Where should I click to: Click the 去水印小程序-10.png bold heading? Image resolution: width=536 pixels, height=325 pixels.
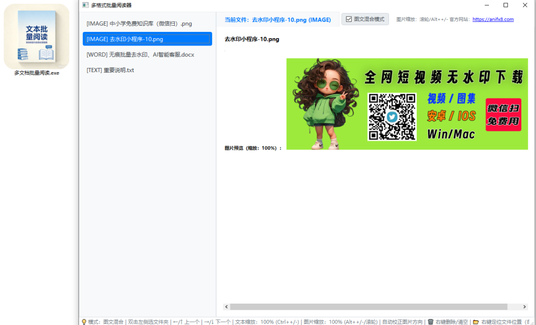(x=252, y=39)
